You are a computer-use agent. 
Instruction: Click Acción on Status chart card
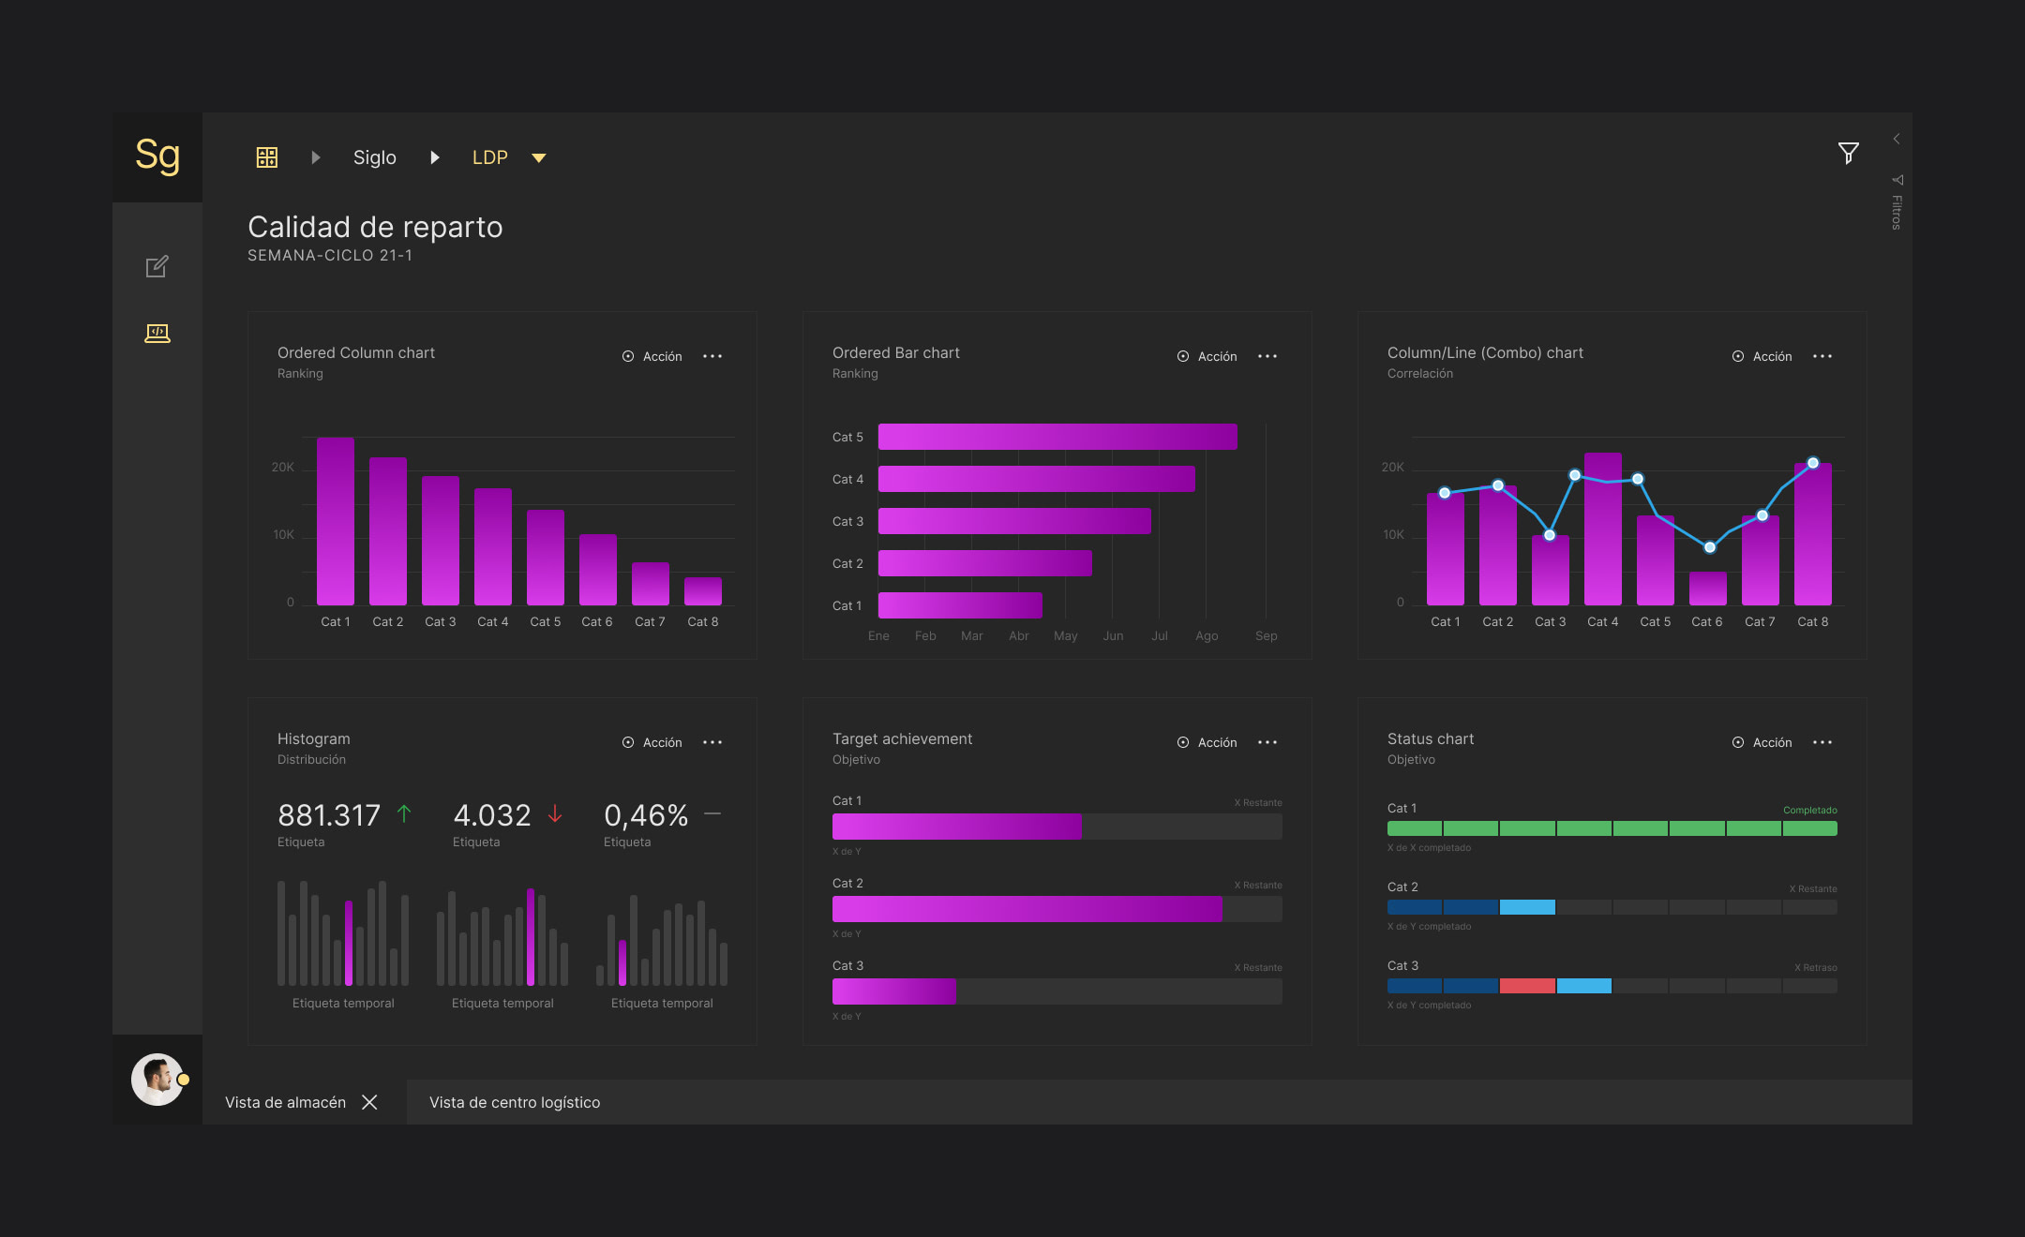pyautogui.click(x=1762, y=742)
